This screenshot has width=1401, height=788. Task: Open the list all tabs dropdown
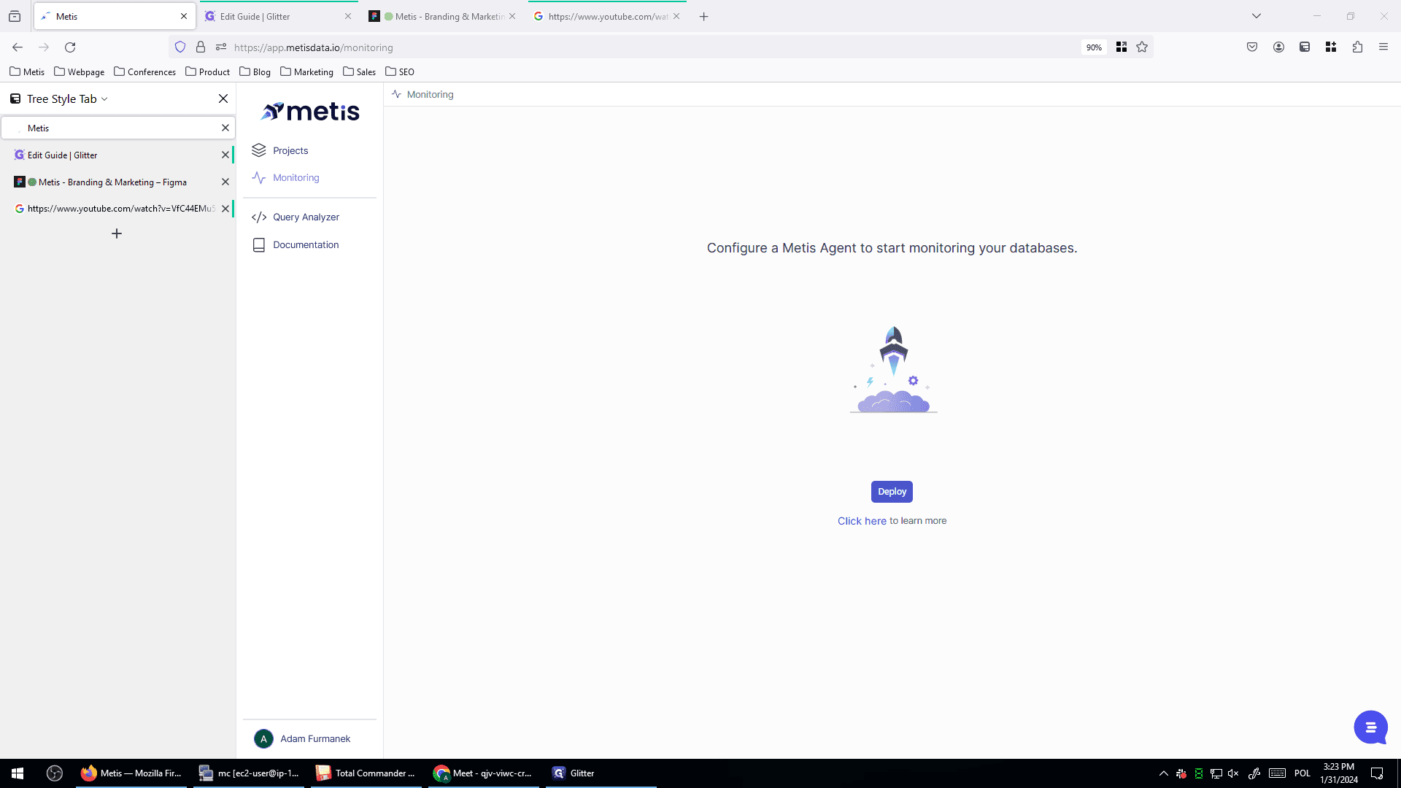click(x=1257, y=17)
